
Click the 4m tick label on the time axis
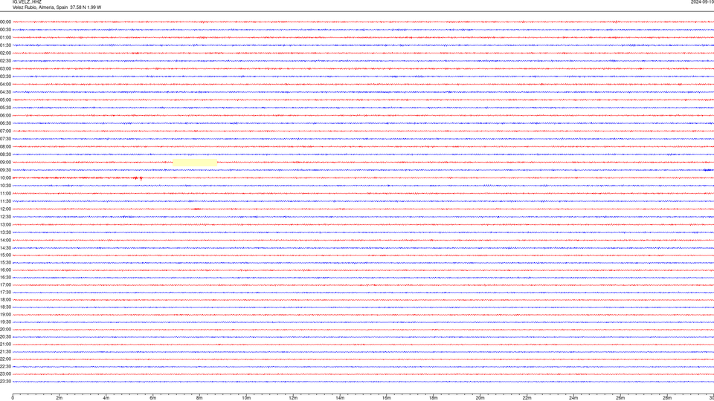106,398
